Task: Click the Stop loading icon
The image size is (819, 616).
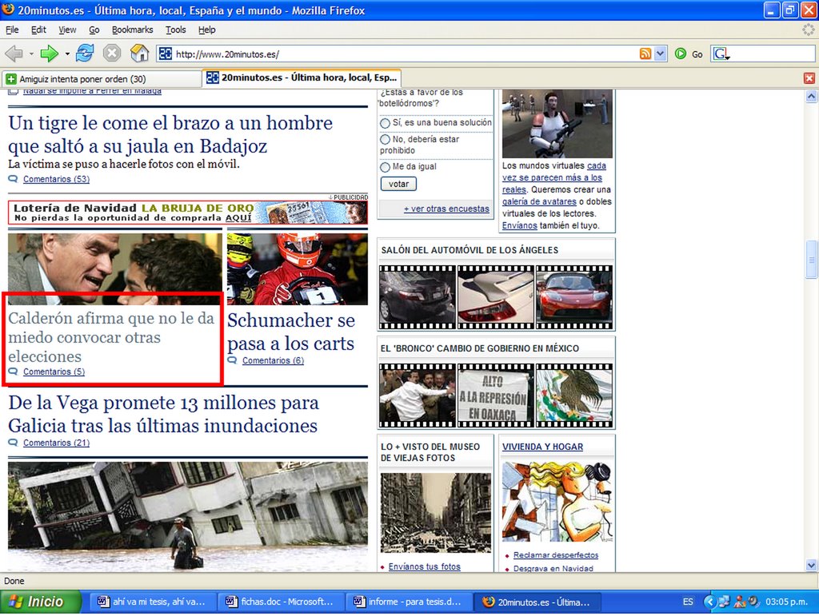Action: coord(112,54)
